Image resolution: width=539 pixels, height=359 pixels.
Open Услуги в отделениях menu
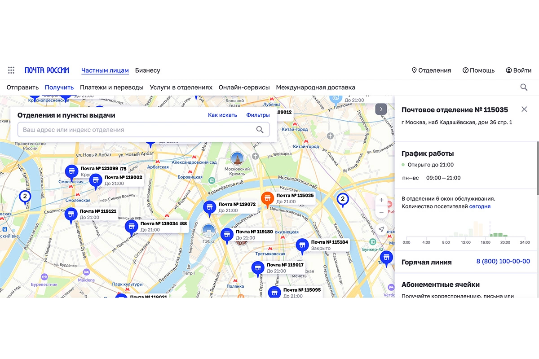click(181, 88)
